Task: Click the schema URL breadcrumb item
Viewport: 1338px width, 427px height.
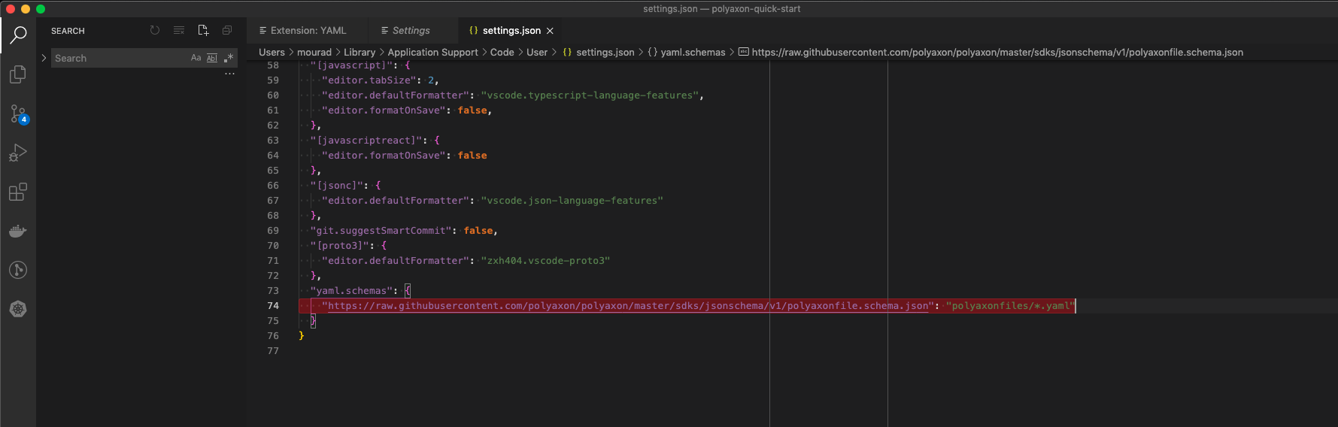Action: [991, 52]
